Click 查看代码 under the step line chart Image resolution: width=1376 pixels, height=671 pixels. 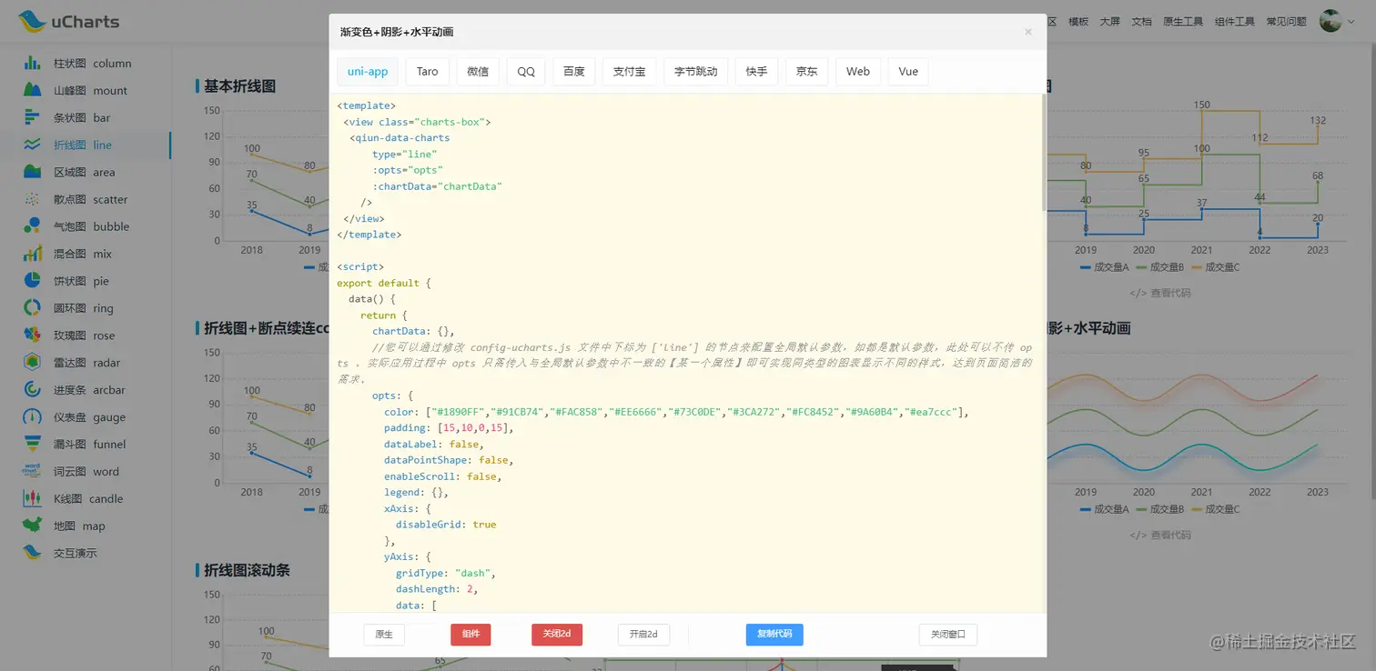coord(1160,293)
